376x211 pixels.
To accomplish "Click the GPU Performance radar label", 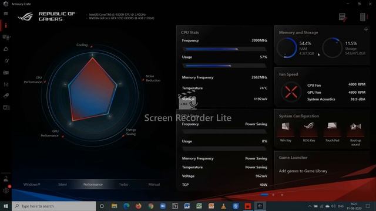I will [49, 133].
